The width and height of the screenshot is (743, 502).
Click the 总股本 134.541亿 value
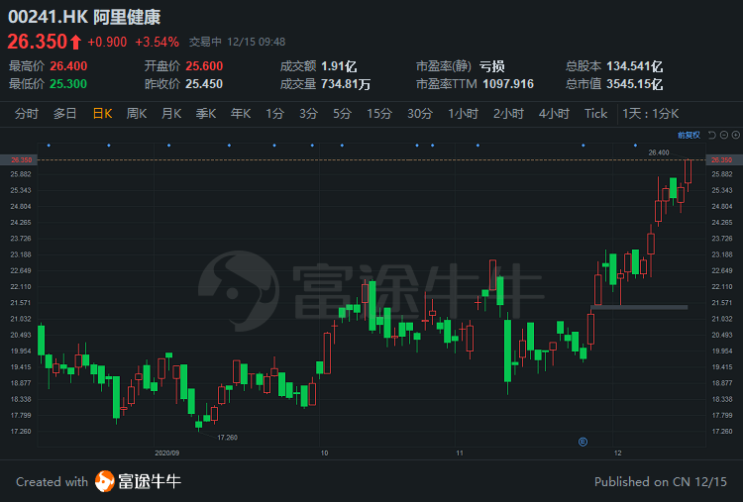(x=634, y=66)
